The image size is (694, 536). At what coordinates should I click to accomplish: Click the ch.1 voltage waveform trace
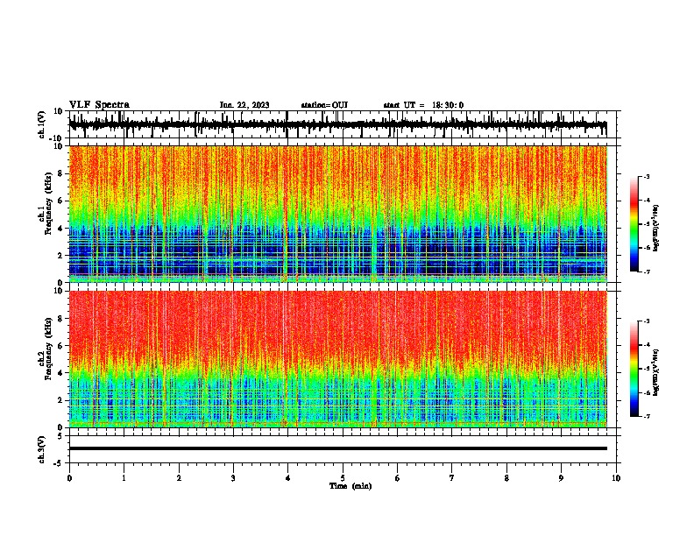[337, 124]
